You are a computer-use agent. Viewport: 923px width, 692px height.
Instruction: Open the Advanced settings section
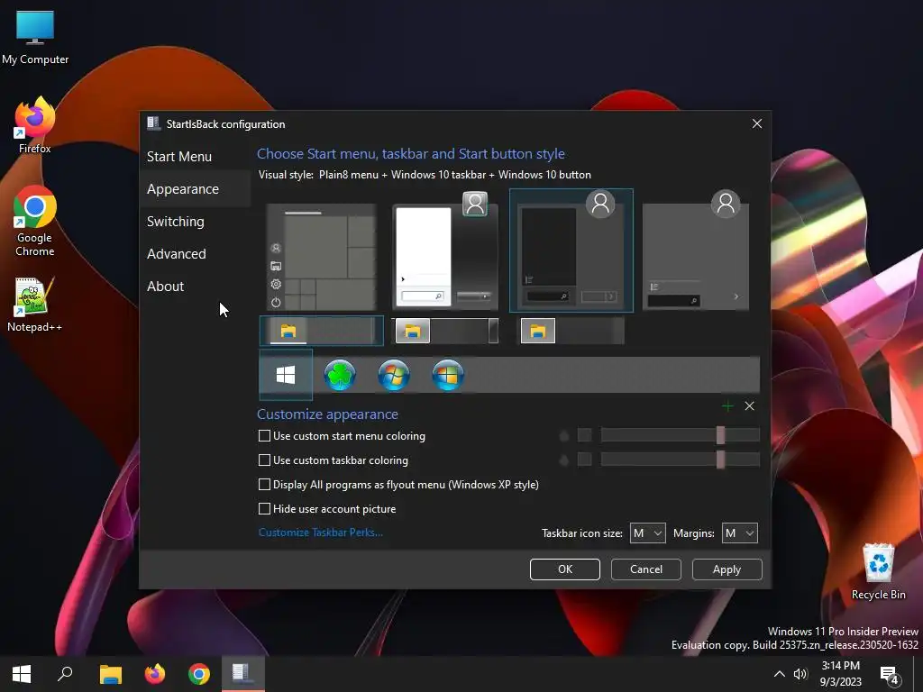(x=177, y=253)
